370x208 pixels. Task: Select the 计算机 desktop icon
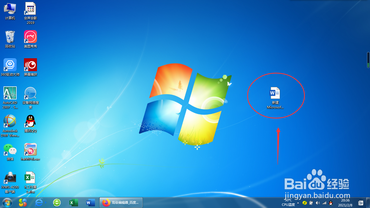pos(10,11)
